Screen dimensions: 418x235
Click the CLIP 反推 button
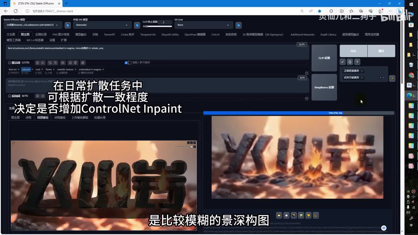324,58
